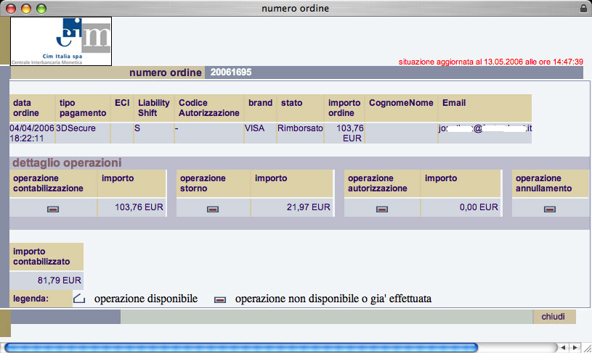Click the stato column header

pos(291,103)
